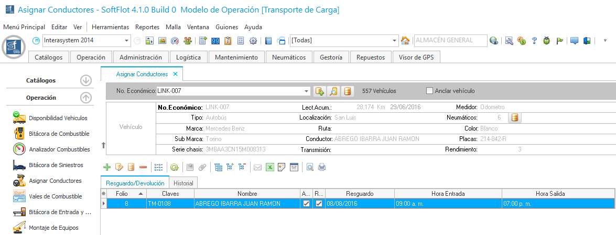Enable the Anclar vehículo checkbox
This screenshot has height=235, width=616.
(430, 91)
